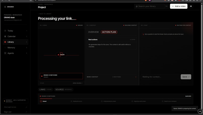Image resolution: width=203 pixels, height=115 pixels.
Task: Click the Saved ORANO preparing context toast
Action: (x=185, y=108)
